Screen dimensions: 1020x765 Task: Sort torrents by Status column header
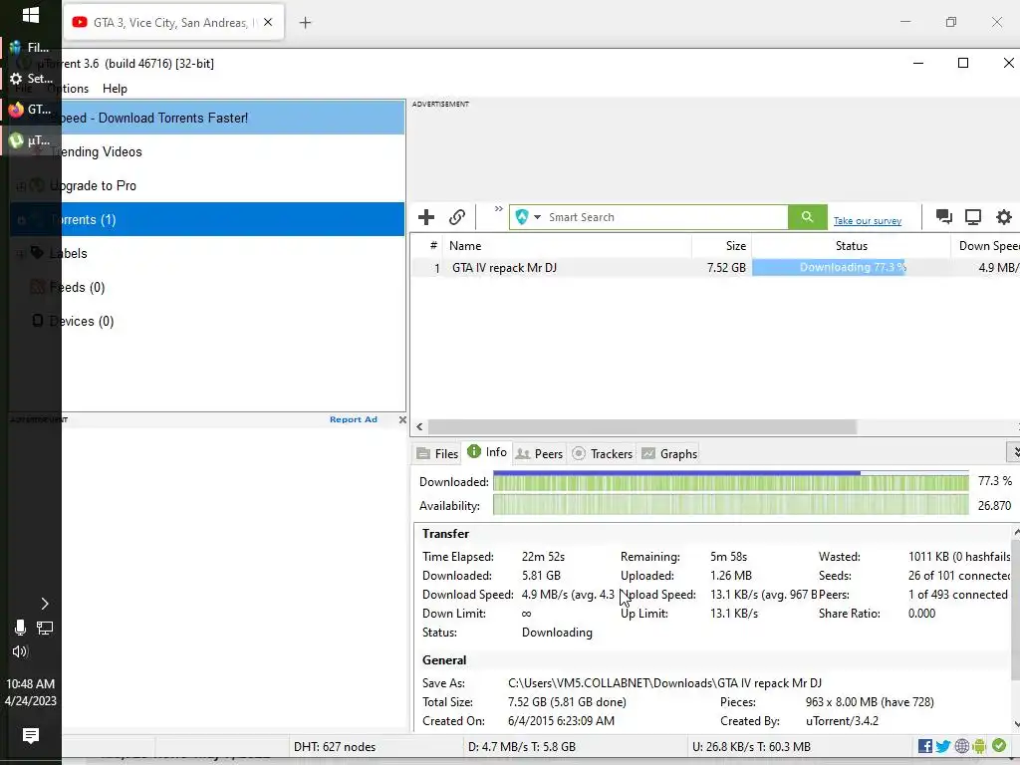(x=851, y=246)
